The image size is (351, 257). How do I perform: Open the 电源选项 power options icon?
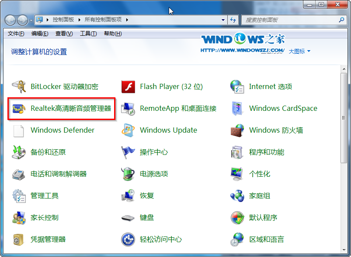pos(128,174)
